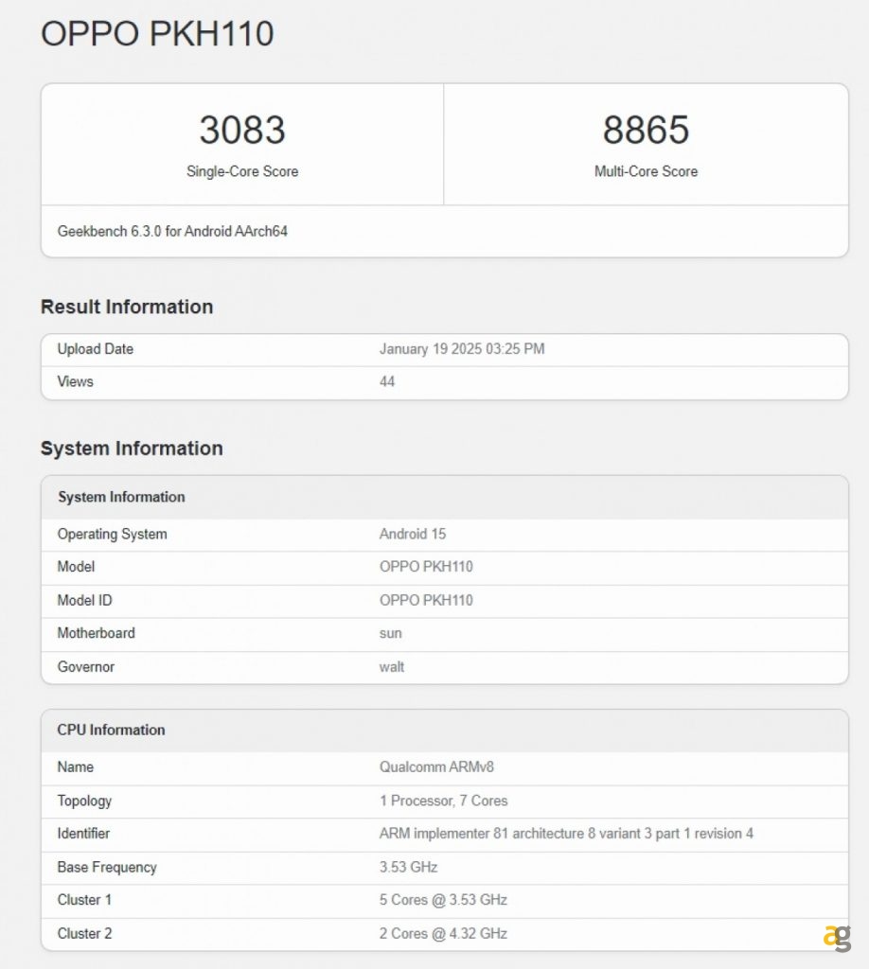869x969 pixels.
Task: Click the Governor value walt
Action: [x=392, y=667]
